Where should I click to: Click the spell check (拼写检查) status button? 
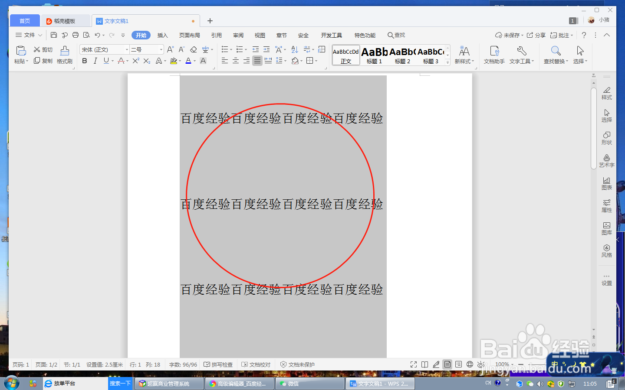tap(218, 364)
